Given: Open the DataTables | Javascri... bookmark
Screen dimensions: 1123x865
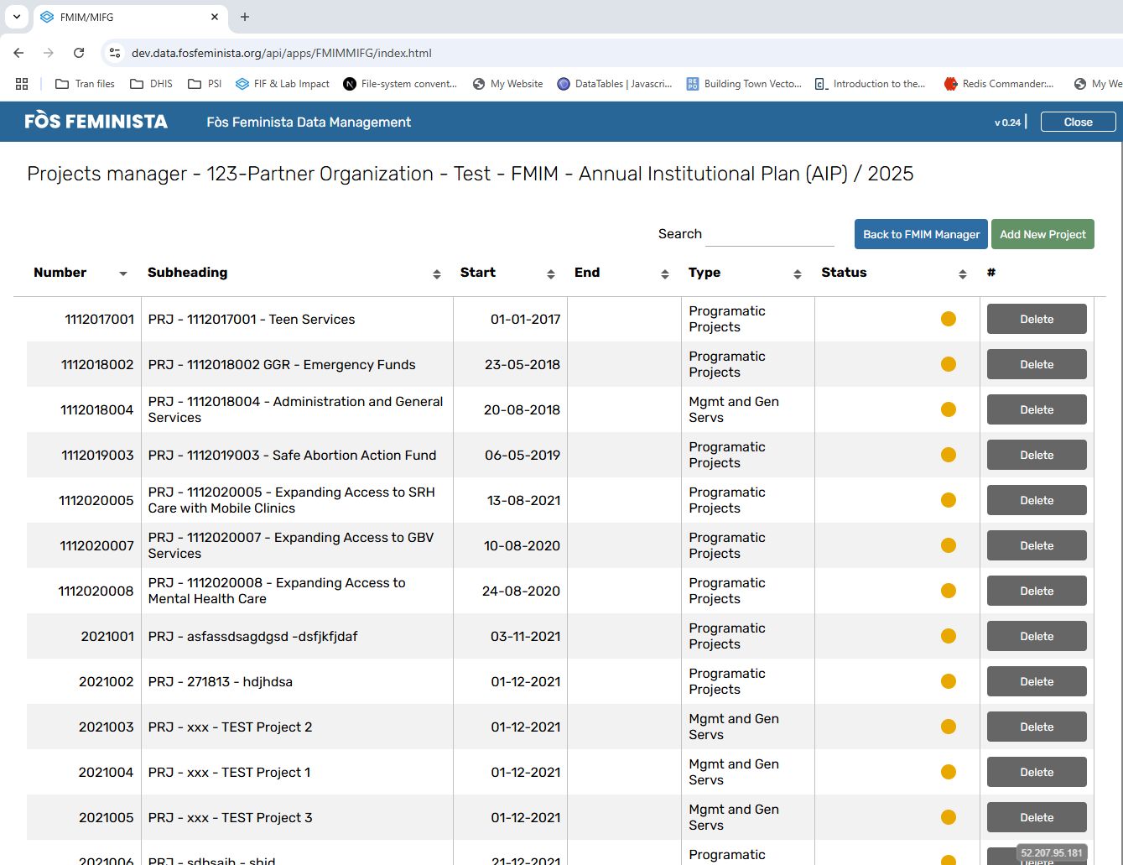Looking at the screenshot, I should coord(615,84).
